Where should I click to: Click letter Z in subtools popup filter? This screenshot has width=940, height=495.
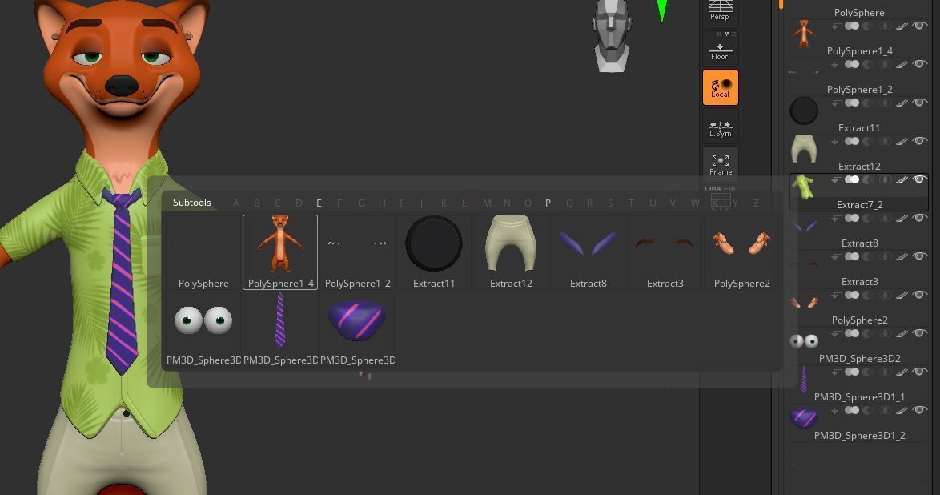[756, 203]
